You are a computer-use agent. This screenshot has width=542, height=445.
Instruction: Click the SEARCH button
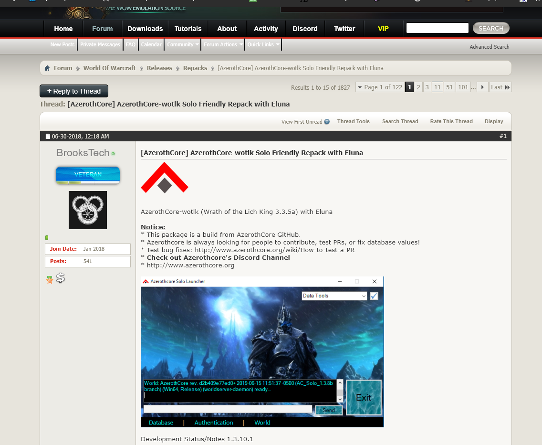coord(491,28)
